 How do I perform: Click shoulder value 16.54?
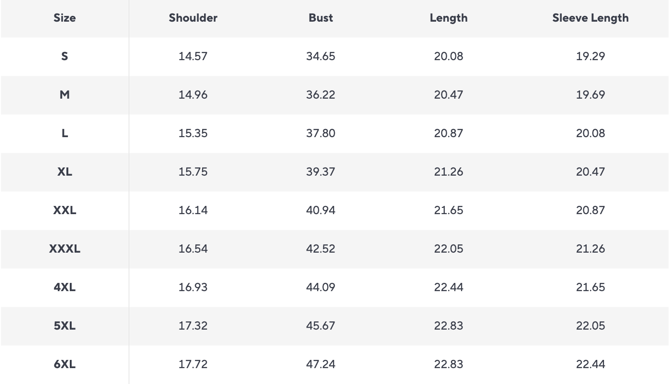click(193, 249)
